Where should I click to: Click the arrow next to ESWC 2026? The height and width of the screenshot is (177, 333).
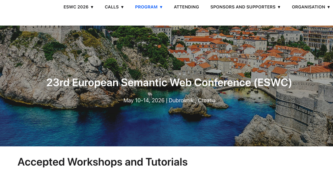tap(92, 7)
